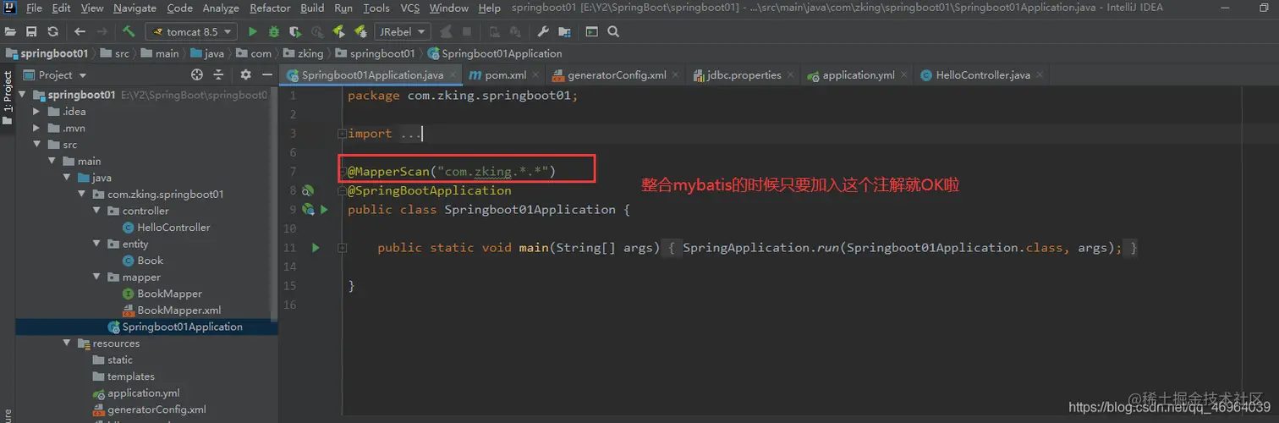Open Search Everywhere magnifier icon
This screenshot has width=1279, height=423.
pos(614,31)
